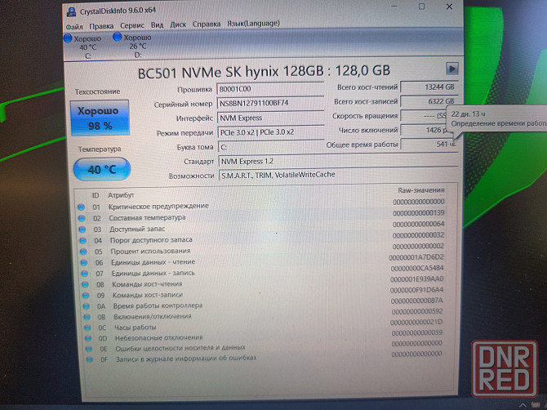The height and width of the screenshot is (410, 547).
Task: Select disk D: tab showing 26 °C
Action: [132, 46]
